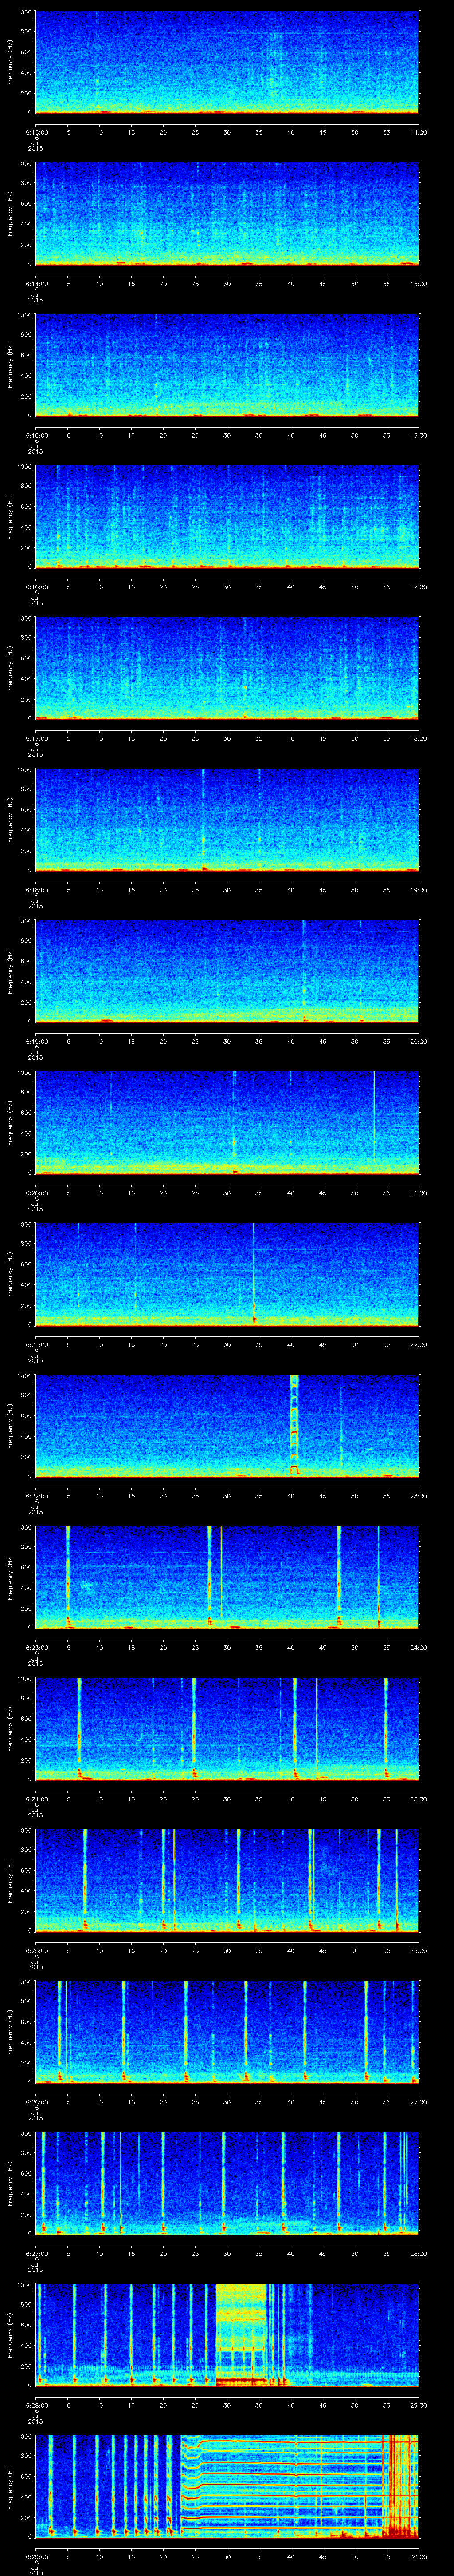Image resolution: width=454 pixels, height=2576 pixels.
Task: Select the spectrogram panel starting at 6:16:00
Action: pos(227,516)
